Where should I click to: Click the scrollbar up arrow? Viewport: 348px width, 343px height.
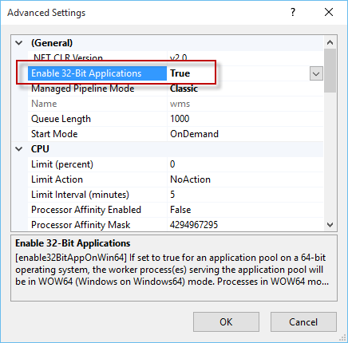click(330, 42)
